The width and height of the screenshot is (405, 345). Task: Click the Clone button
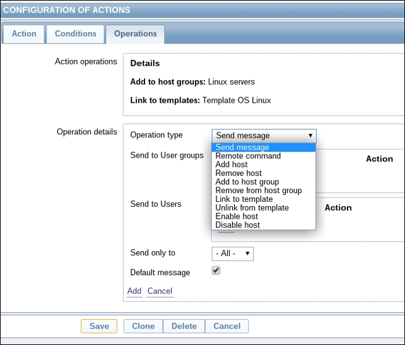(x=143, y=326)
